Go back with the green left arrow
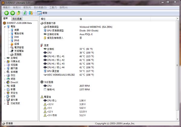The image size is (181, 127). tap(7, 13)
